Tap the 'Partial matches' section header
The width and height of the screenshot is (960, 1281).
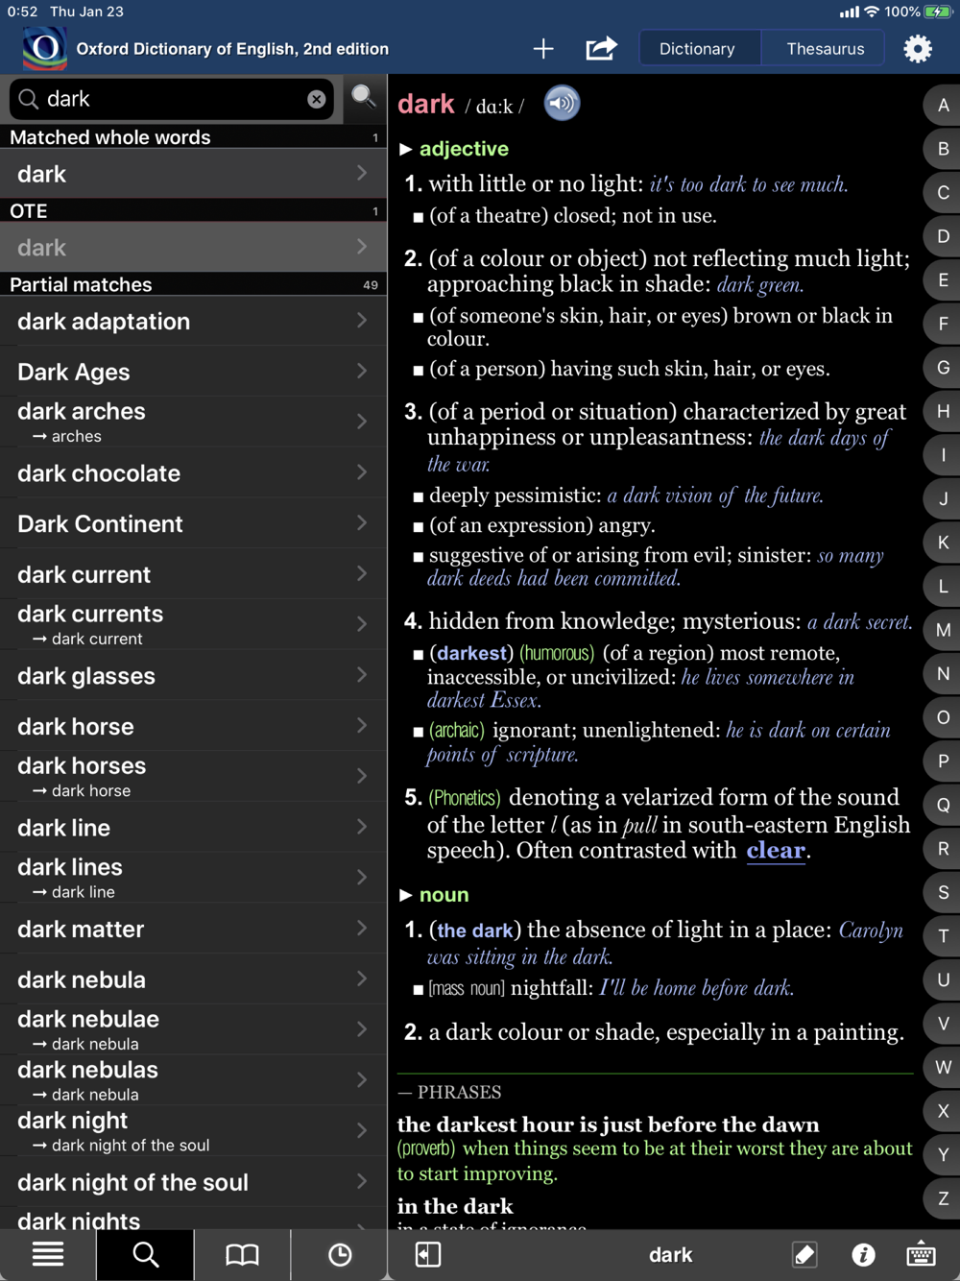[193, 284]
